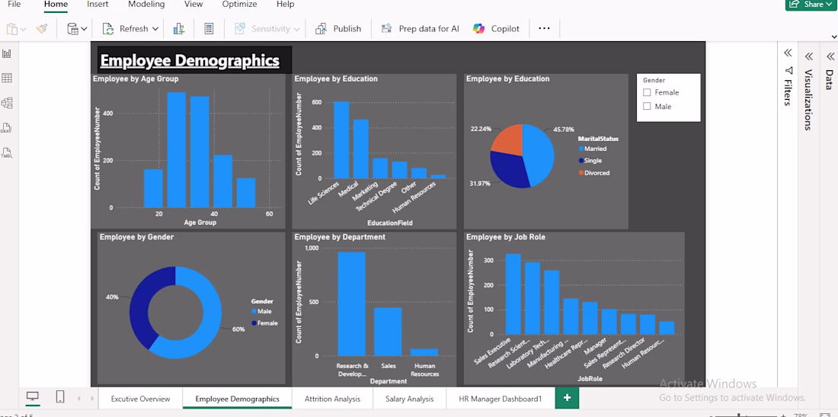Viewport: 838px width, 417px height.
Task: Check the Female gender slicer box
Action: [x=648, y=92]
